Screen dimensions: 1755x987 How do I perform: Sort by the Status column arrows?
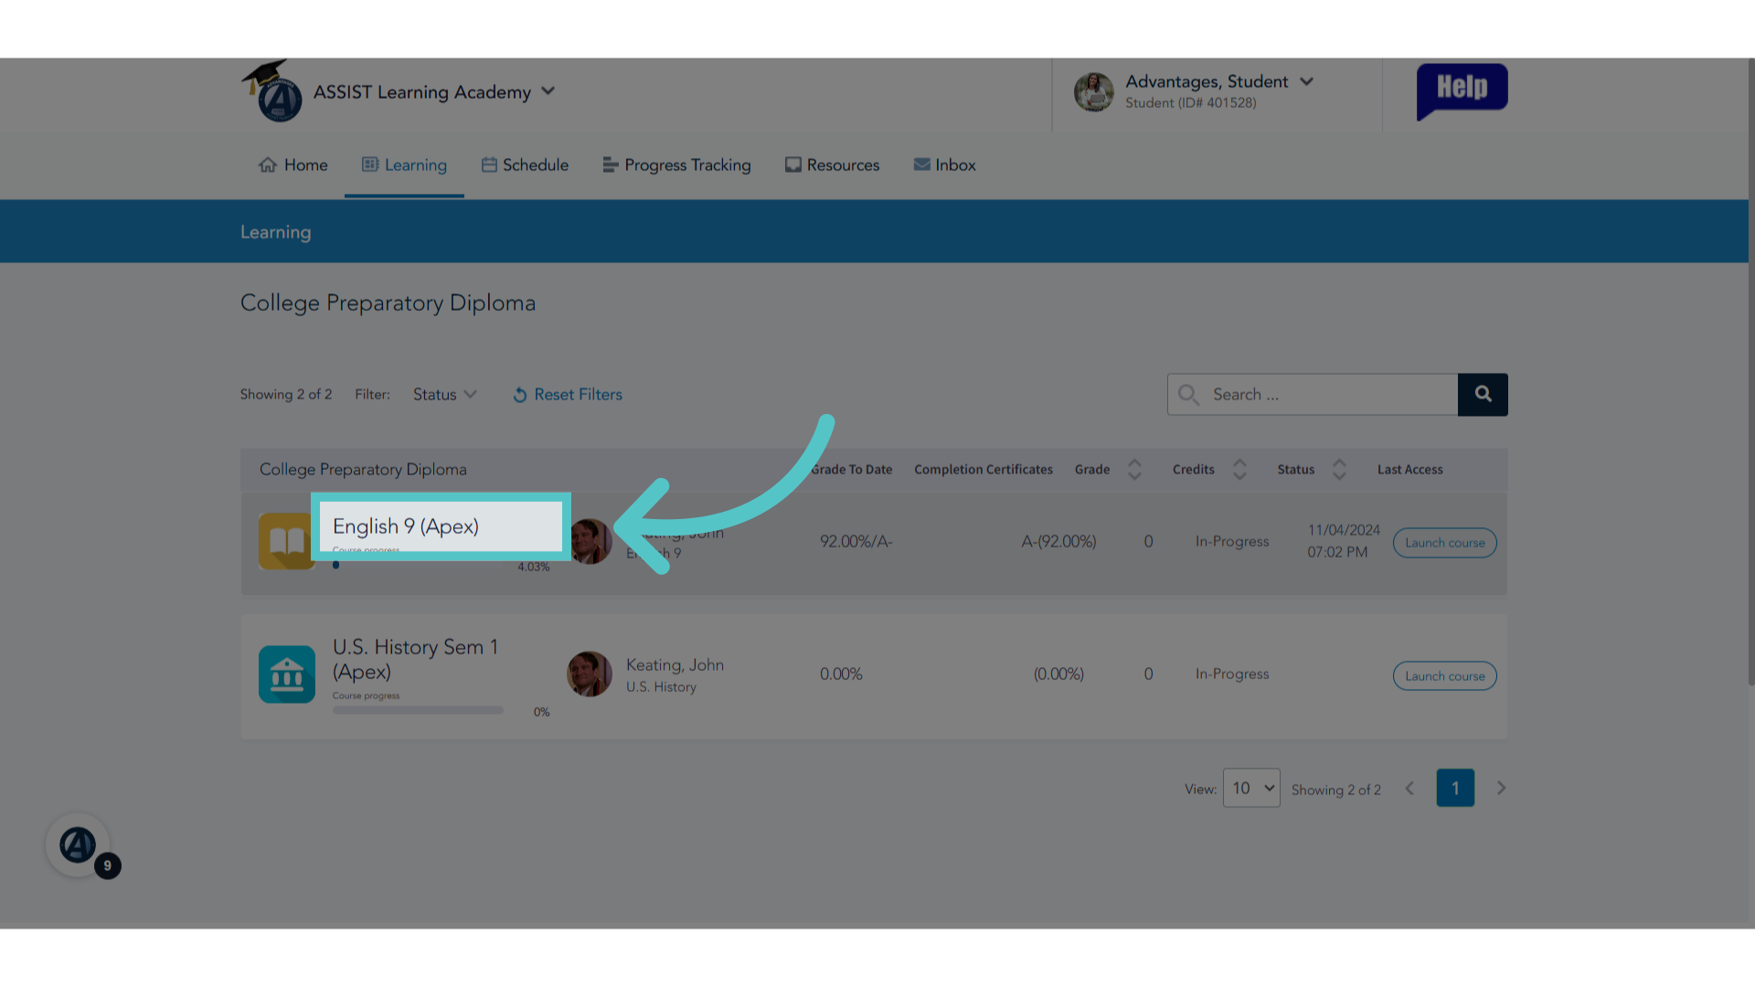(x=1339, y=469)
